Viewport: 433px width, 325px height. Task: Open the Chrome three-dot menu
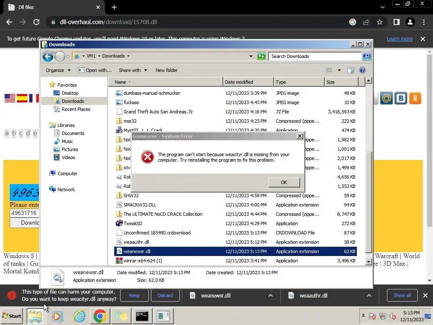click(x=424, y=22)
